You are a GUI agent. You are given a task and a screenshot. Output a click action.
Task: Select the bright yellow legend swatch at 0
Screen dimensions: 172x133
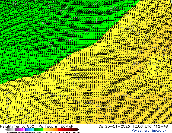point(44,129)
